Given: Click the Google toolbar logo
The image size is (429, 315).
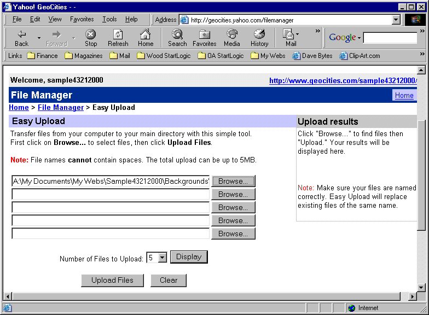Looking at the screenshot, I should [343, 37].
